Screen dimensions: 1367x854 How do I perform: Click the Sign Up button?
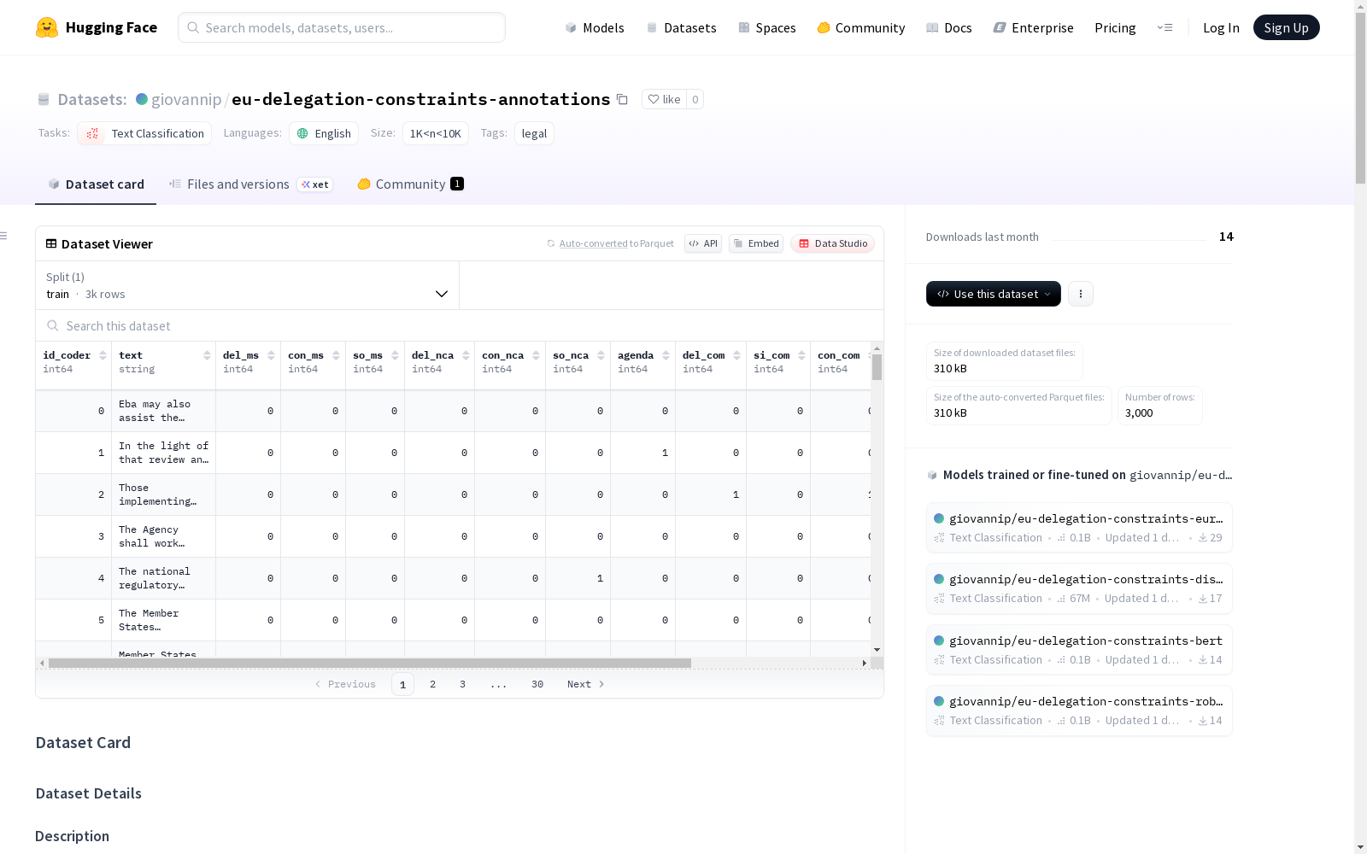click(x=1287, y=27)
